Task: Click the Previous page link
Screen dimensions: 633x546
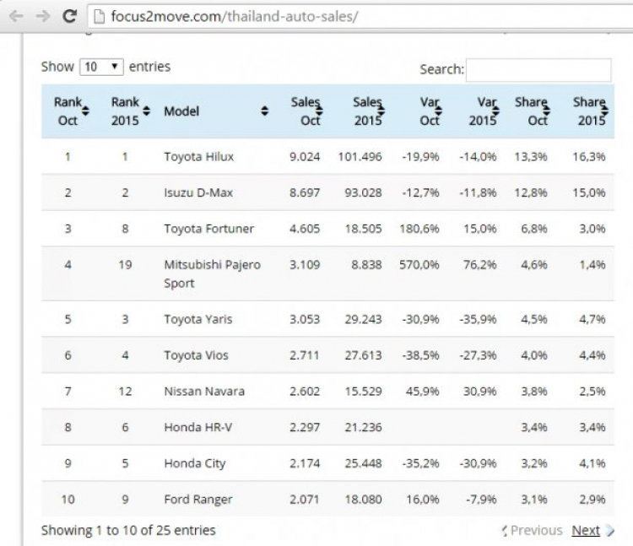Action: pos(536,530)
